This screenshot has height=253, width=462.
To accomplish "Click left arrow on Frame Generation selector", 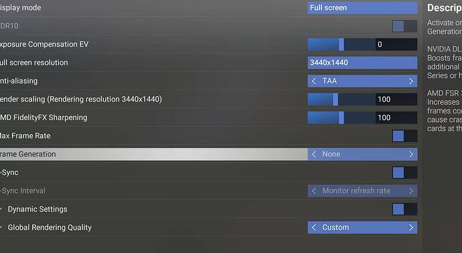I will pos(314,154).
